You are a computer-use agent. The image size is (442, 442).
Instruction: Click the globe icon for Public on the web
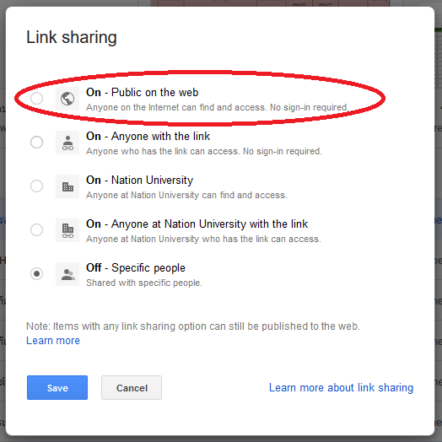(x=67, y=99)
